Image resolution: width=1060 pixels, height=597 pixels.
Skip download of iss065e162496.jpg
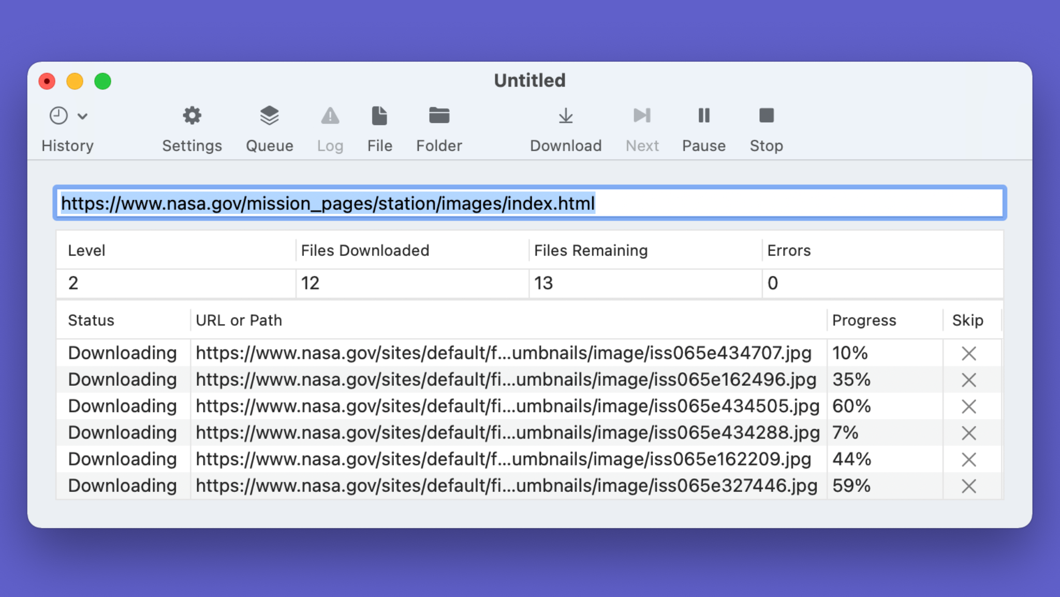(968, 380)
